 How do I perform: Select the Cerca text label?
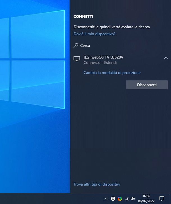85,46
